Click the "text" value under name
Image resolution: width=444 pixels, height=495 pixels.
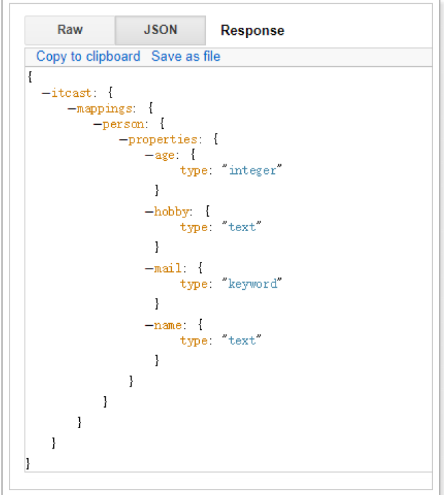tap(242, 340)
